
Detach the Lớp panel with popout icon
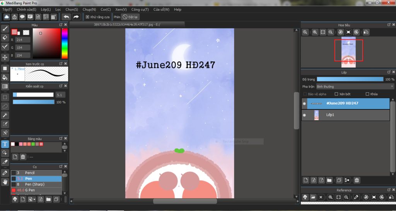point(389,72)
